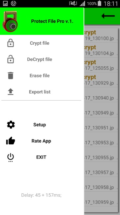The height and width of the screenshot is (215, 120).
Task: Tap the combination lock app logo
Action: click(10, 21)
